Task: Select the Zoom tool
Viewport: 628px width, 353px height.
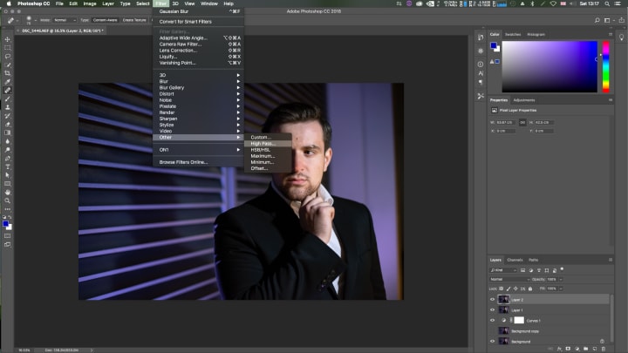Action: 8,200
